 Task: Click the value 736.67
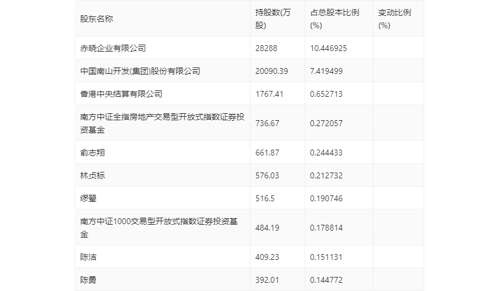[x=267, y=123]
